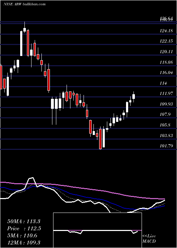Click the Price : 112.5 readout
The image size is (177, 248).
pyautogui.click(x=24, y=229)
